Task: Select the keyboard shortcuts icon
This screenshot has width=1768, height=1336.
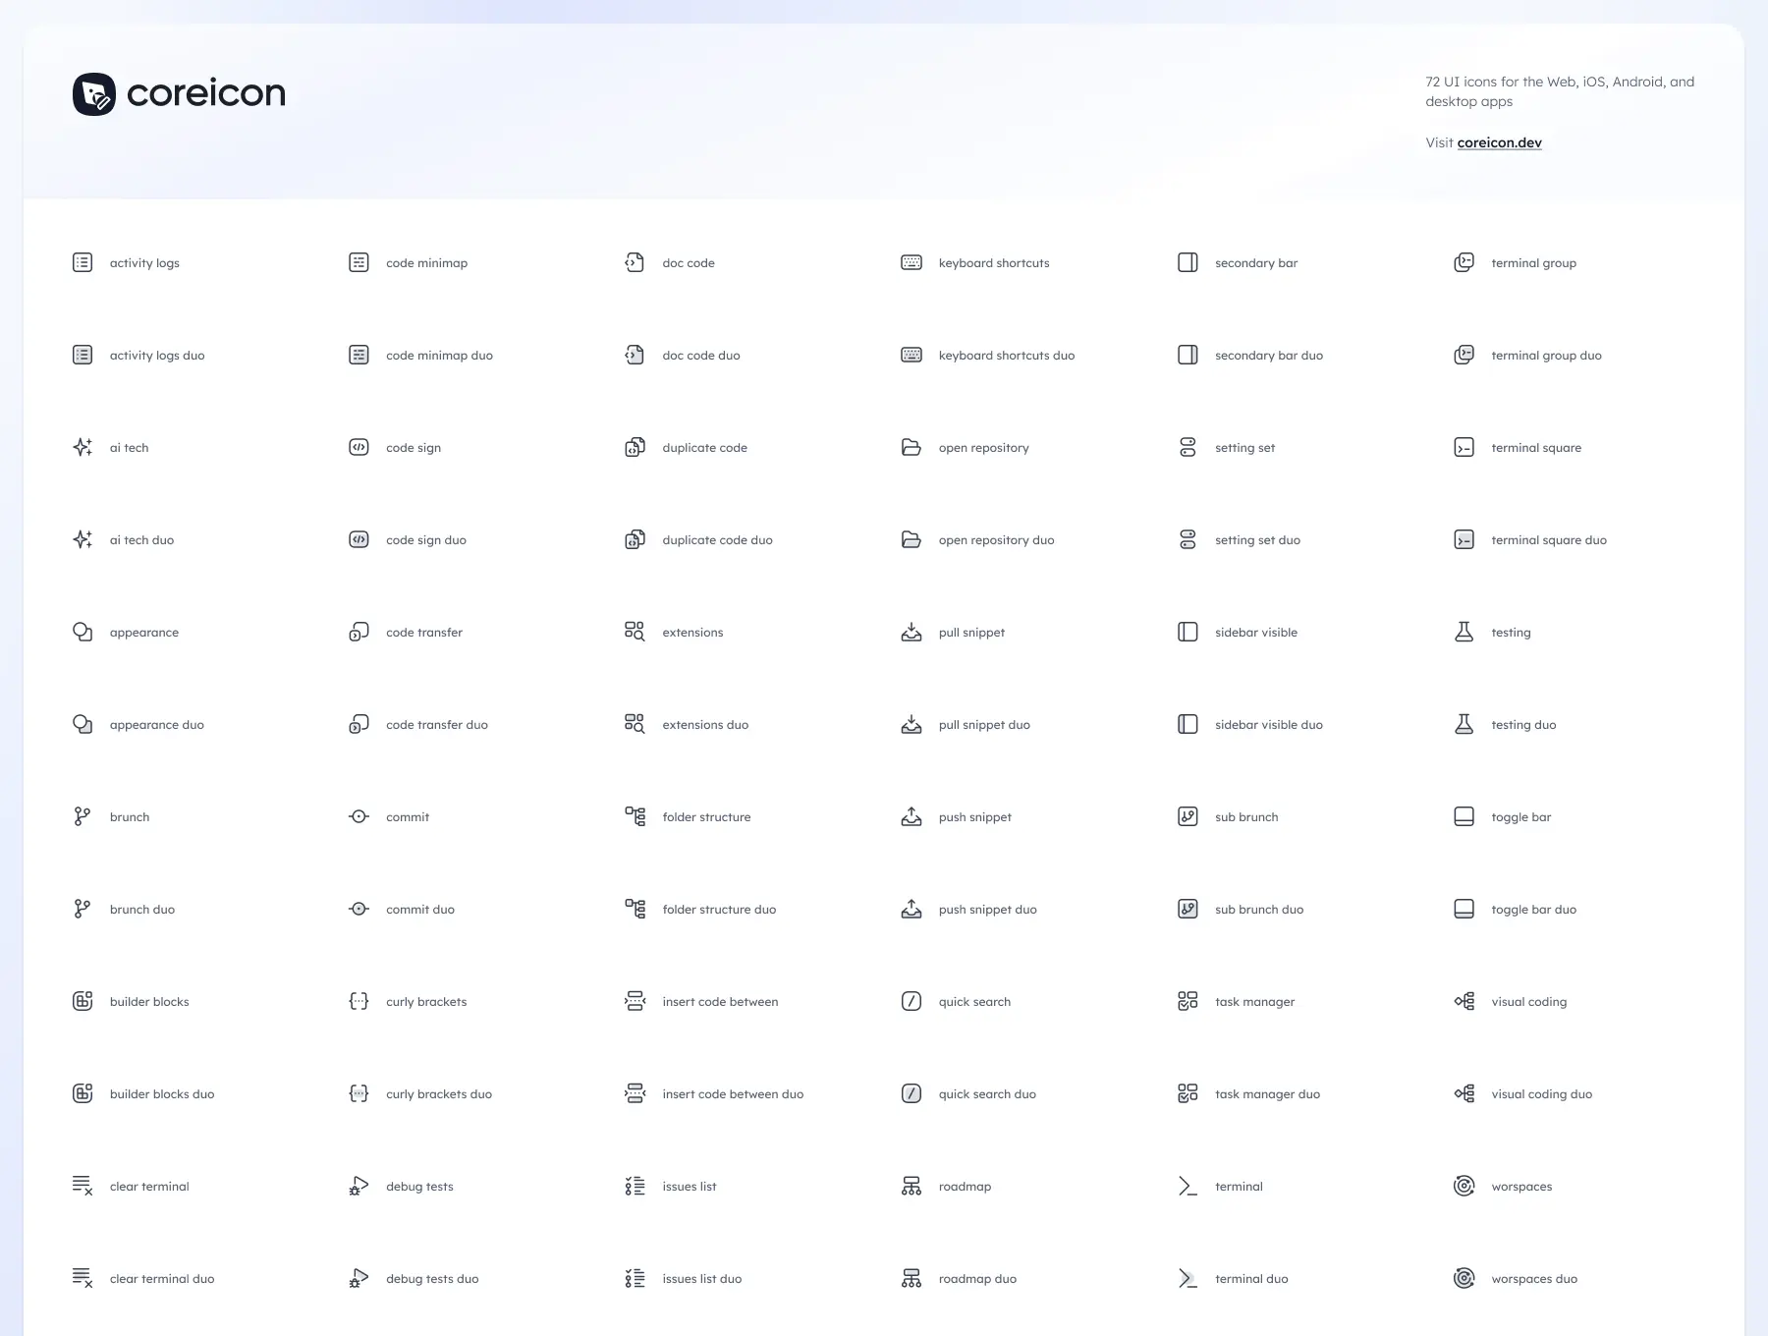Action: pos(912,262)
